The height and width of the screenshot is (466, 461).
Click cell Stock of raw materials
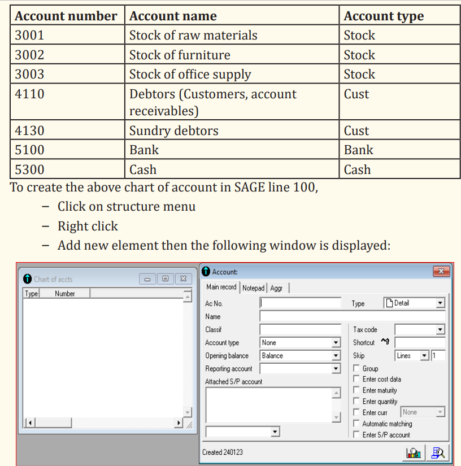(x=232, y=35)
